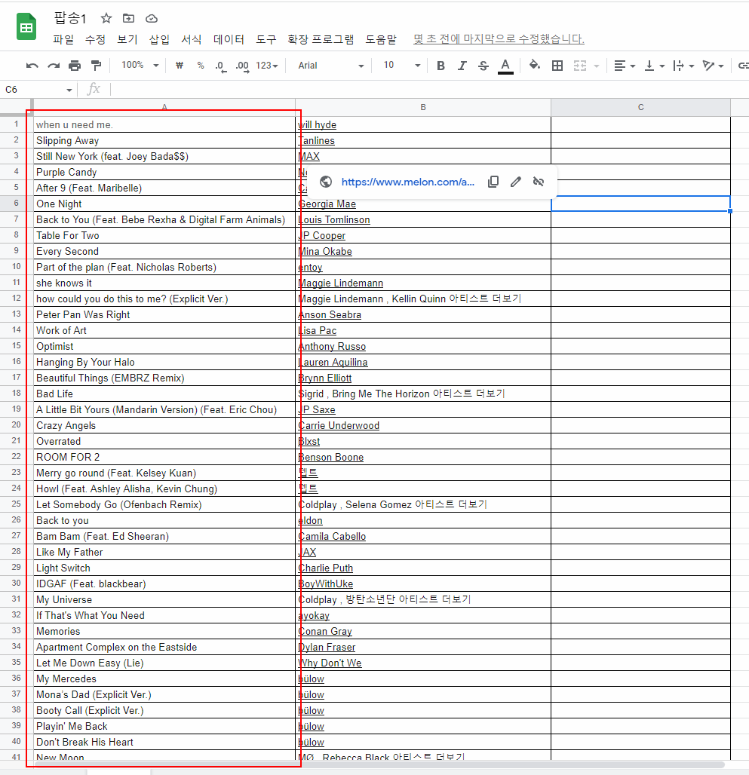The image size is (749, 775).
Task: Follow the Camila Cabello link
Action: tap(332, 536)
